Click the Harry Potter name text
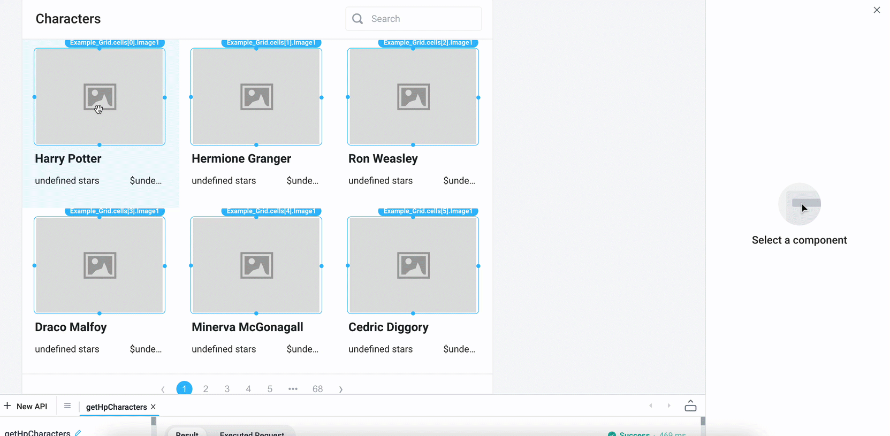 (68, 159)
